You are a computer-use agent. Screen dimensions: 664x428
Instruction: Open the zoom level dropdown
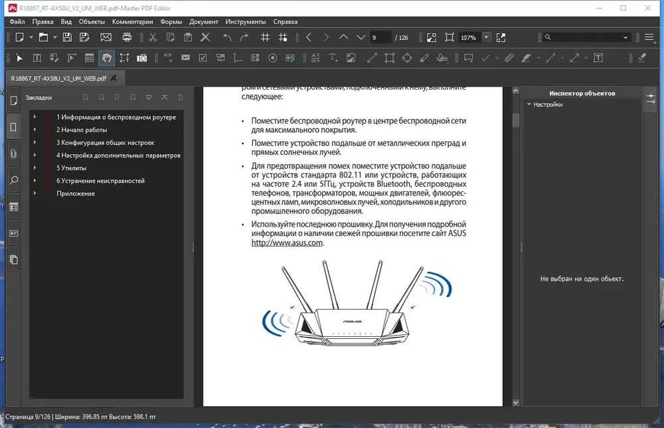[487, 37]
